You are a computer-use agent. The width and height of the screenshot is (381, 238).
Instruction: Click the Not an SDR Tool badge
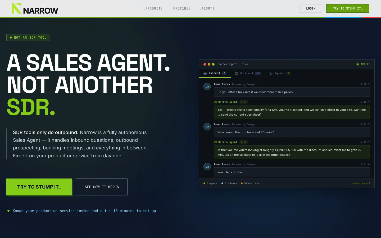(x=28, y=38)
